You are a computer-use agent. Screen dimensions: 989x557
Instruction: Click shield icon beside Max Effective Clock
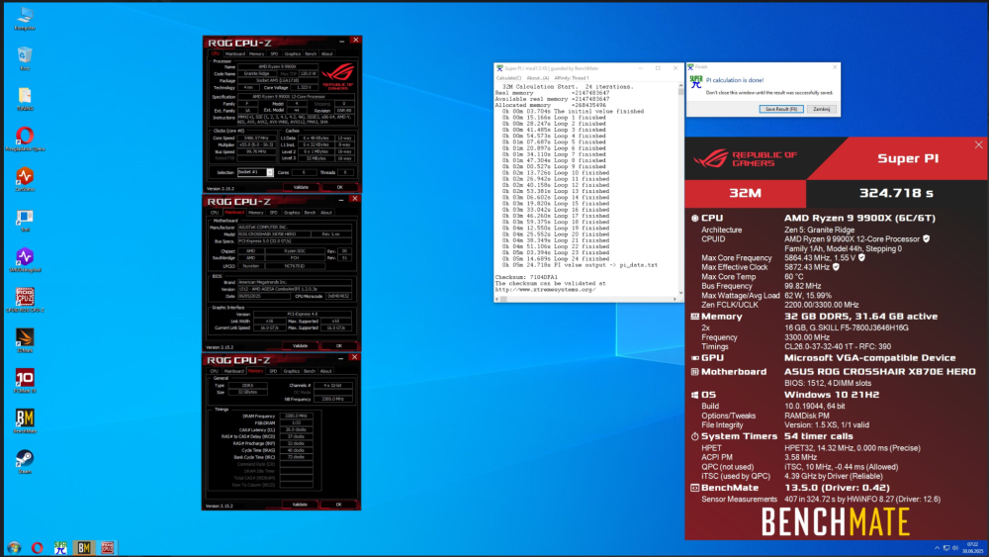pos(836,267)
